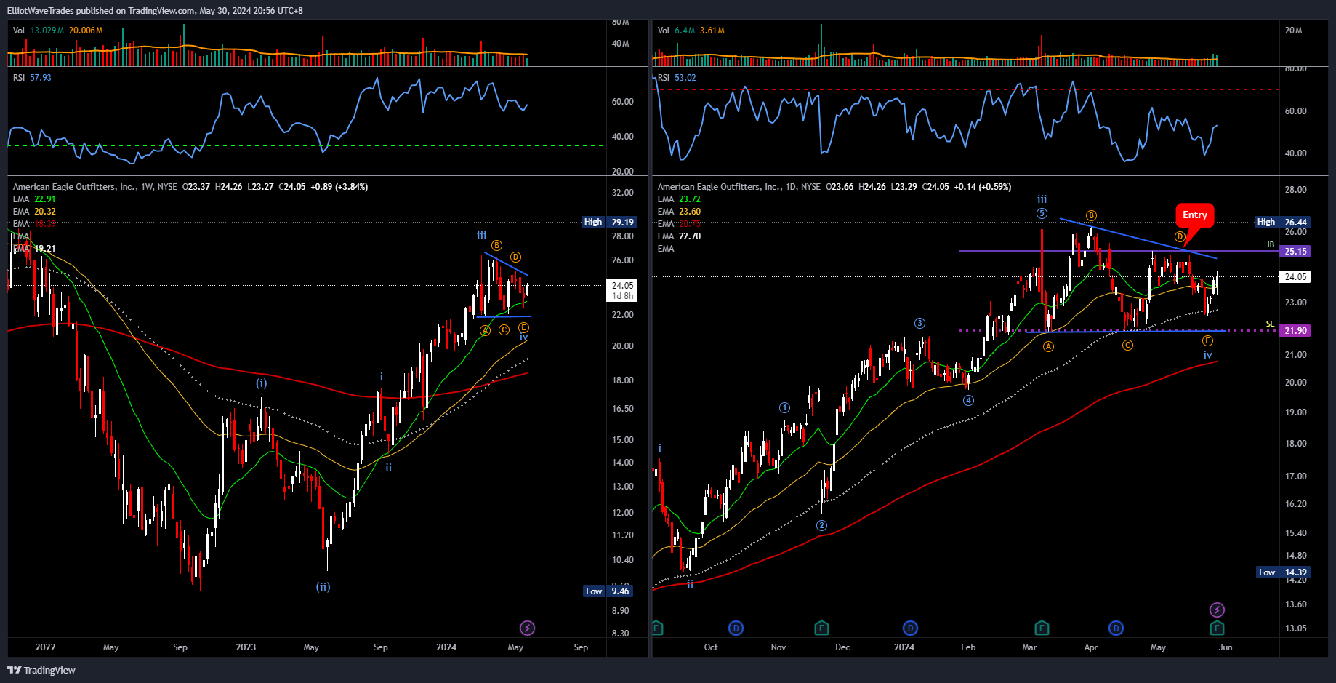Image resolution: width=1336 pixels, height=683 pixels.
Task: Click daily RSI 53.02 legend
Action: pos(677,77)
